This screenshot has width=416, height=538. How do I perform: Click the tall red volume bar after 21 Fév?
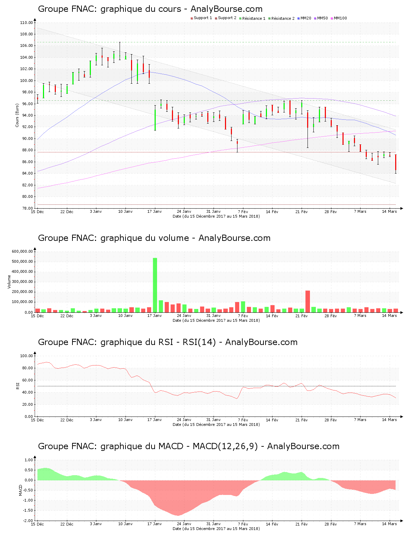(x=307, y=302)
